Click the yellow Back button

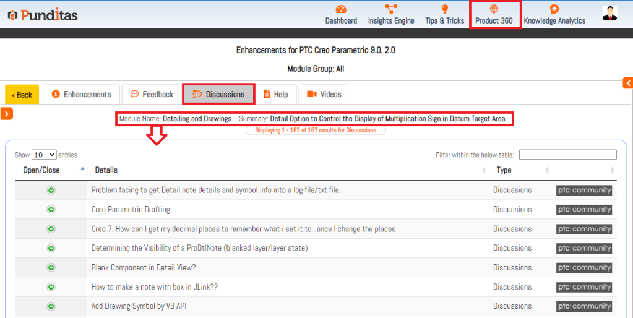coord(22,95)
